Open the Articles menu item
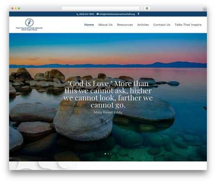Viewport: 216px width, 183px height. [143, 25]
